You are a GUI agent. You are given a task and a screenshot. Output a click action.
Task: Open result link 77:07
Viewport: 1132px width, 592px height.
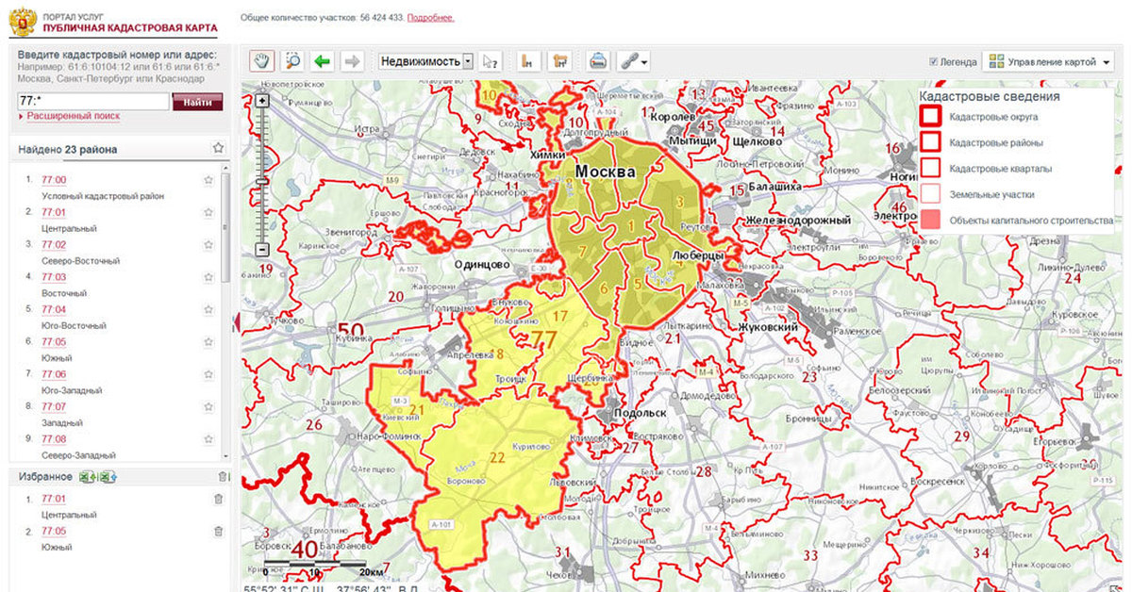point(54,407)
